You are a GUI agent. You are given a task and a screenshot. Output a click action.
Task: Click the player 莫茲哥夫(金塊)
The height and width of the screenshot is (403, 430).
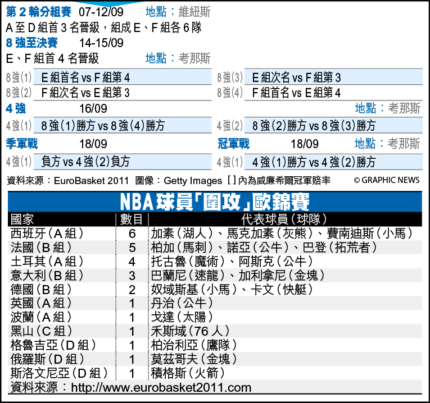(x=194, y=359)
